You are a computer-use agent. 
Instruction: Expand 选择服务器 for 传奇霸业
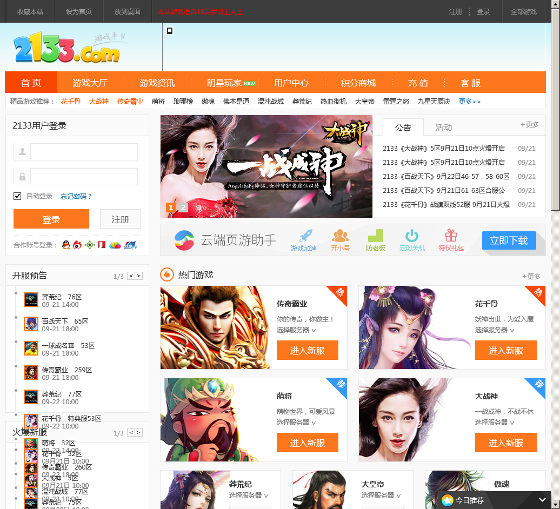(296, 330)
